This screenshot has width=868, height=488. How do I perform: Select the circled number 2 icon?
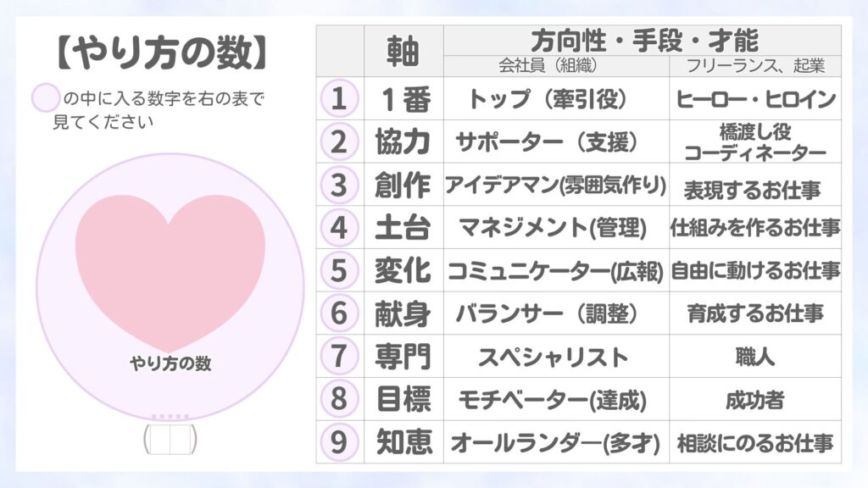pyautogui.click(x=339, y=141)
